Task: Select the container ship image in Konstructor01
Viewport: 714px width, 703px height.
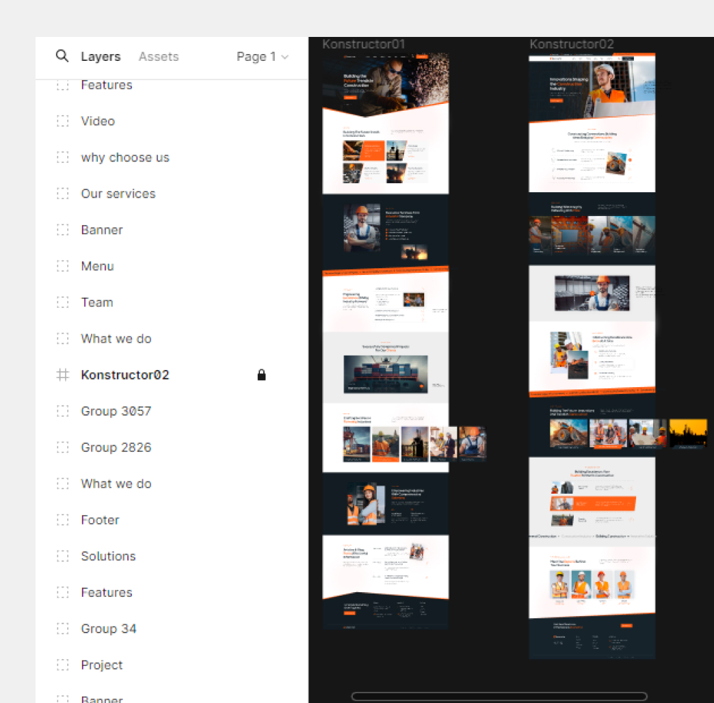Action: tap(386, 374)
